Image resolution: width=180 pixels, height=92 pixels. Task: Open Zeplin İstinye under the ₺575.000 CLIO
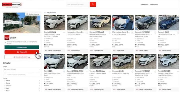tap(123, 89)
